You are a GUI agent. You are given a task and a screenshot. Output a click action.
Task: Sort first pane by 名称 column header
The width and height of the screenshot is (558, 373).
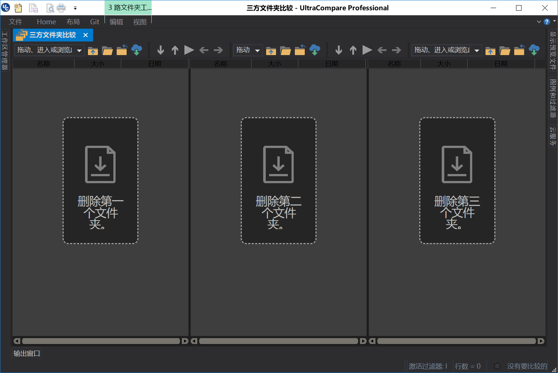(43, 64)
